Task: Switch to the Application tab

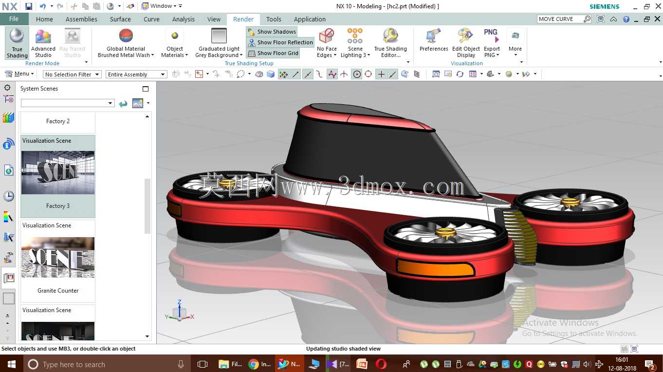Action: point(310,19)
